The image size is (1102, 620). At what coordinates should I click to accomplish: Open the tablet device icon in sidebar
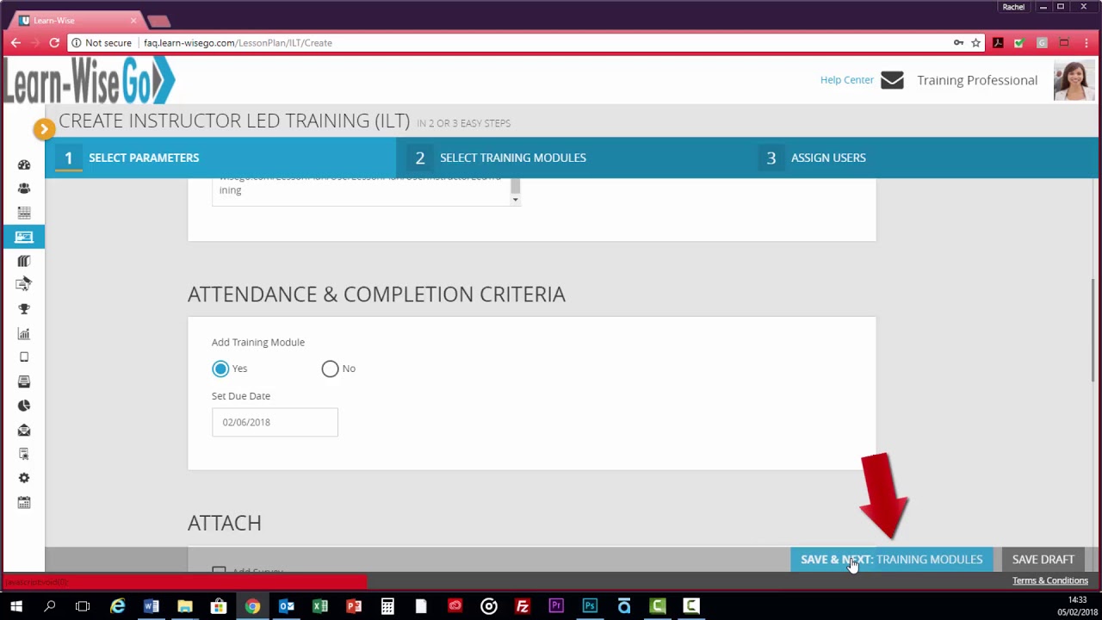click(x=24, y=357)
